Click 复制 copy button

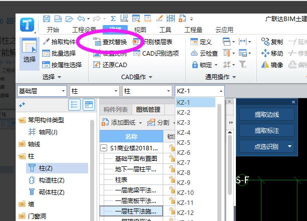click(272, 42)
